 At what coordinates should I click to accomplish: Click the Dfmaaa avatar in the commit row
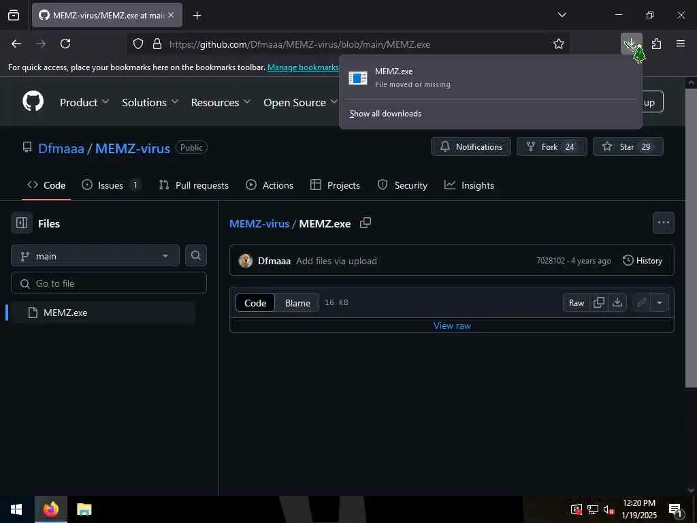[x=245, y=261]
